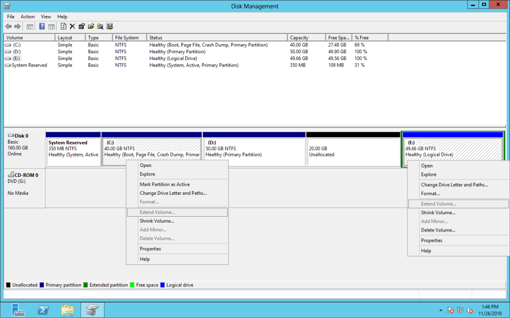Toggle the Show/Hide Console Tree toolbar icon
Image resolution: width=510 pixels, height=318 pixels.
pos(29,26)
